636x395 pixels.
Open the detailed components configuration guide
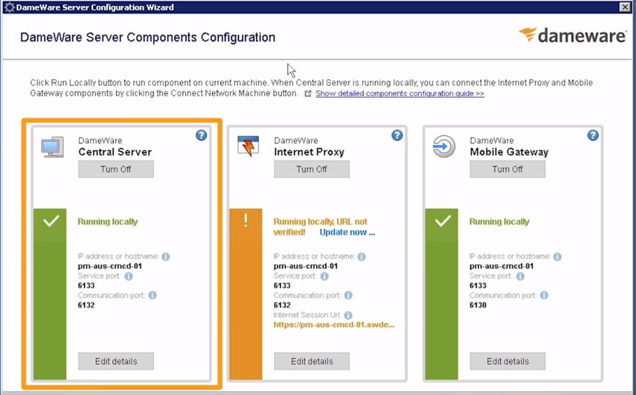[x=400, y=94]
